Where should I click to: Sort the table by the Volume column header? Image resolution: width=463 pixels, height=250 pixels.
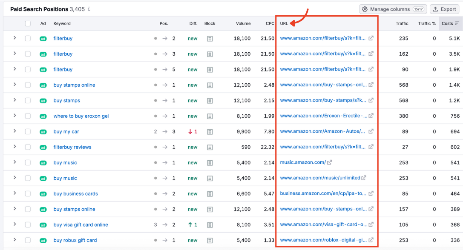click(243, 23)
